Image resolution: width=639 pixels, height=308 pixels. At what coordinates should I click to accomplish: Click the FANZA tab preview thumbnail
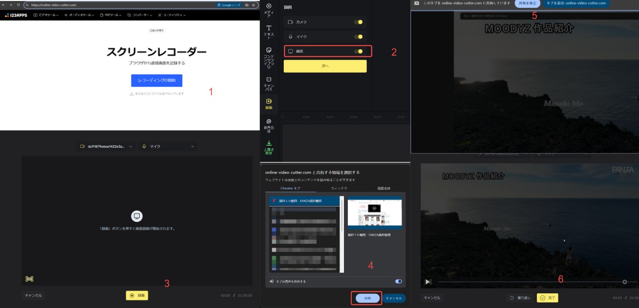(375, 213)
